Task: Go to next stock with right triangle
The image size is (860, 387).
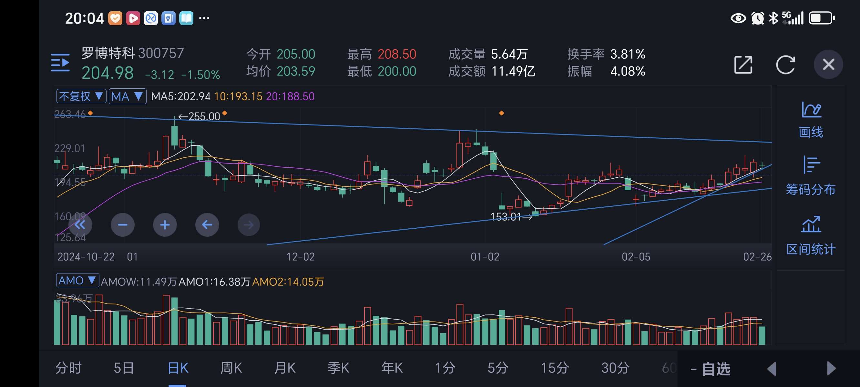Action: tap(831, 369)
